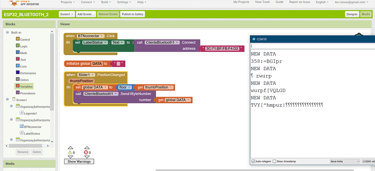This screenshot has width=375, height=171.
Task: Toggle the Auto-rolagem checkbox
Action: click(253, 161)
